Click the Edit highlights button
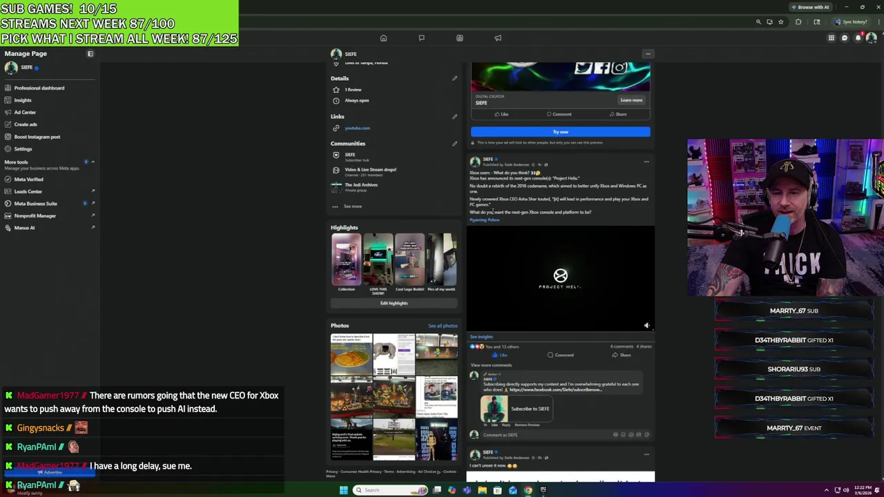 pos(394,303)
